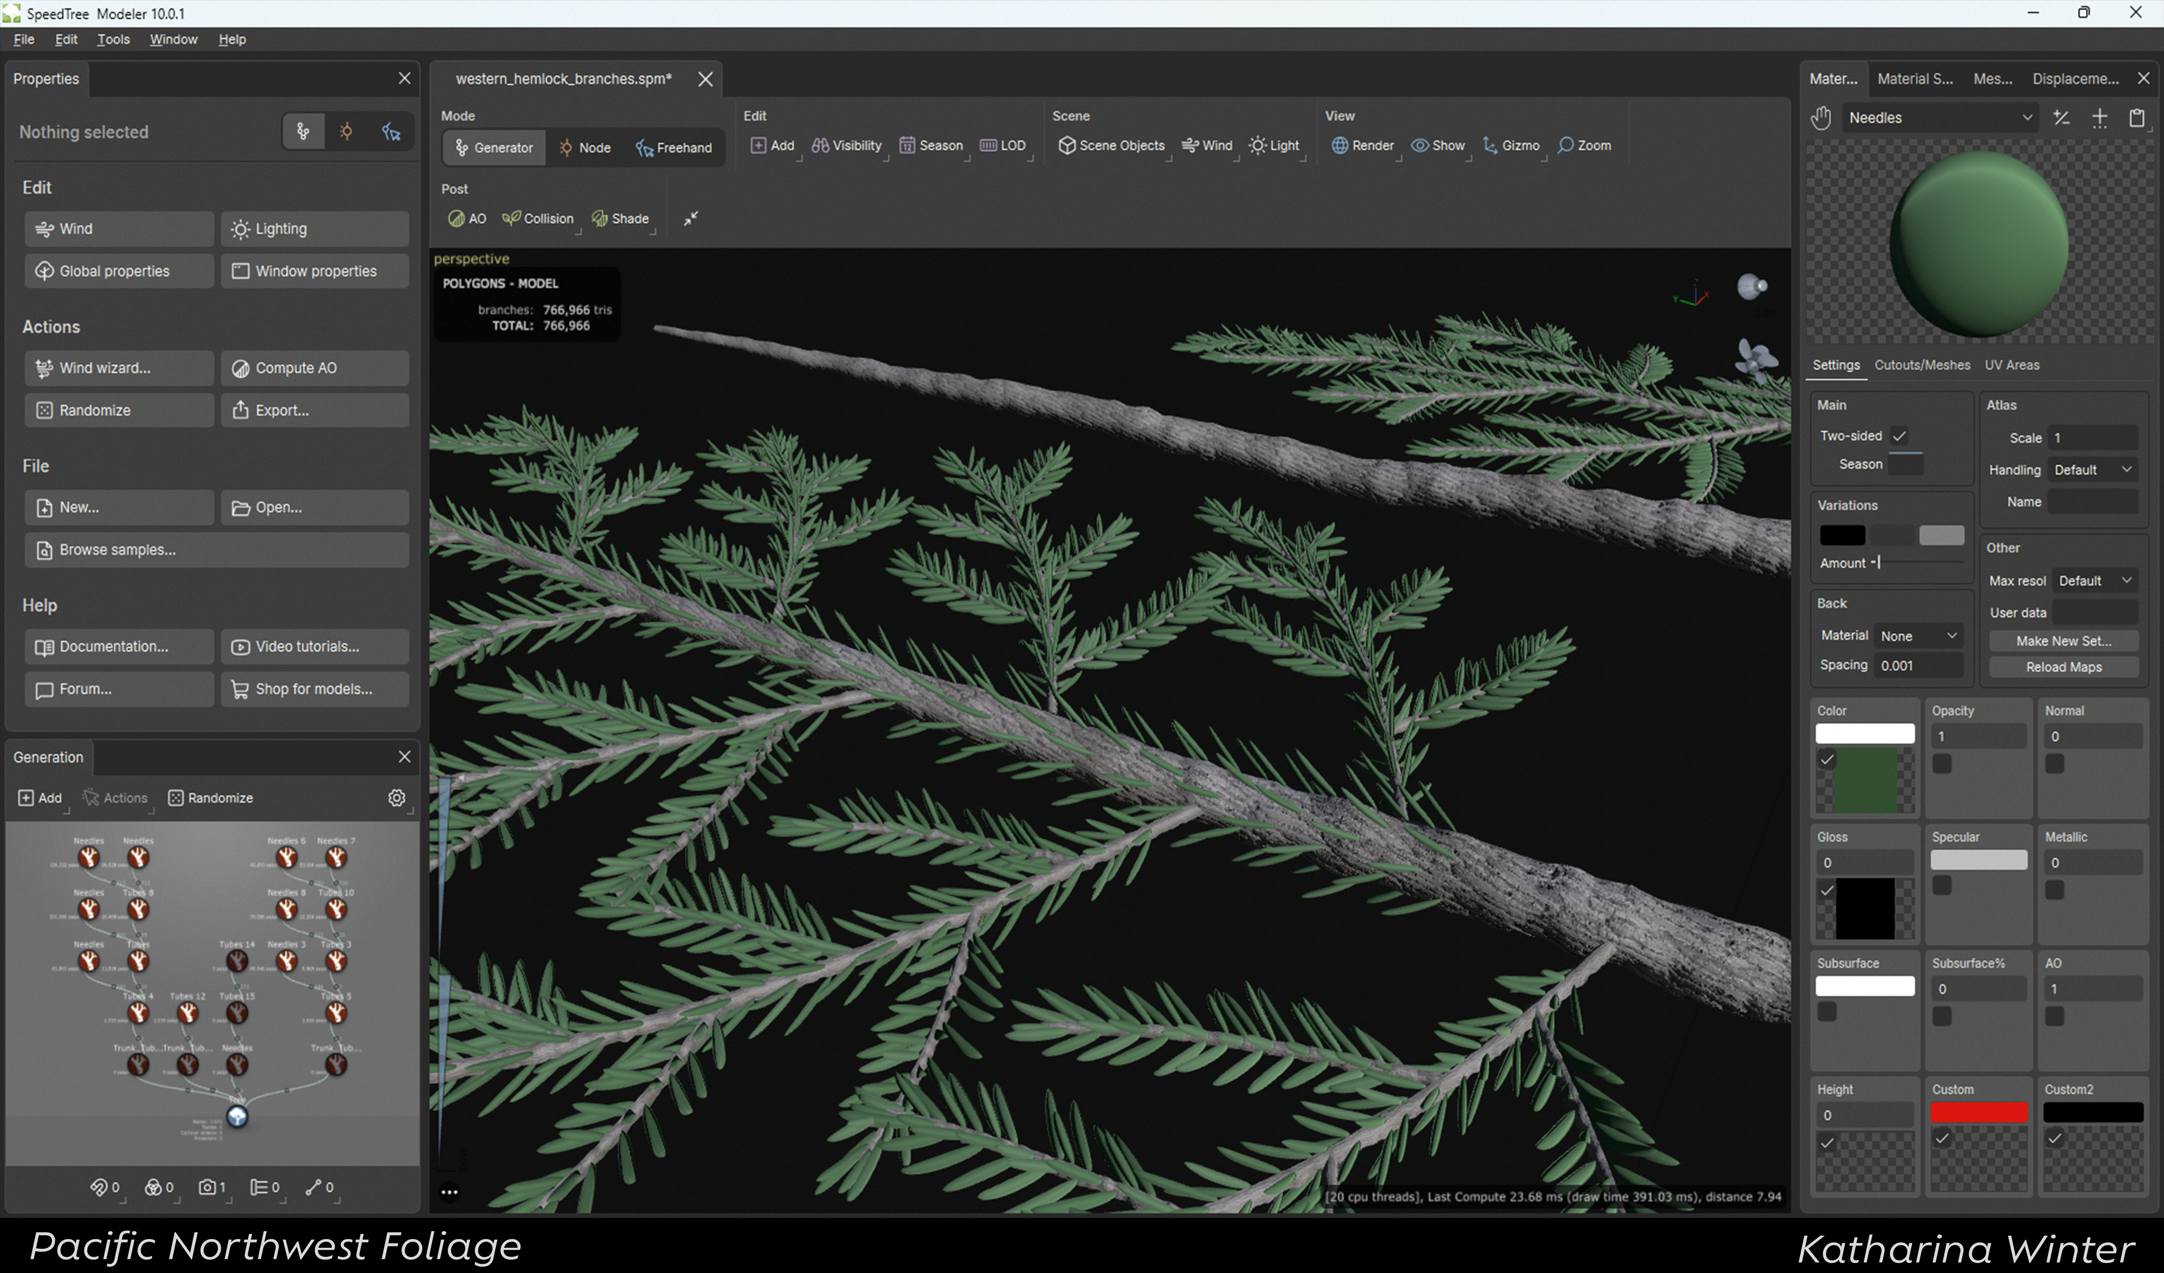Screen dimensions: 2164x1273
Task: Change the Atlas Handling dropdown
Action: 2091,470
